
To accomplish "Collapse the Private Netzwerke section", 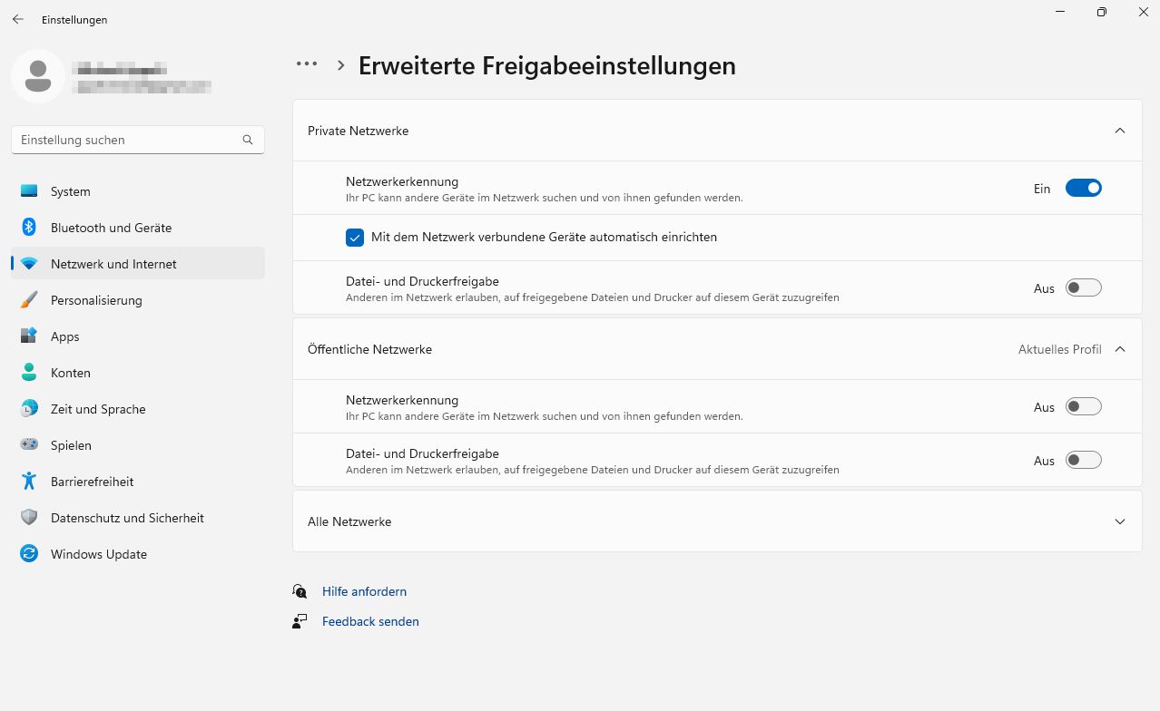I will tap(1119, 131).
